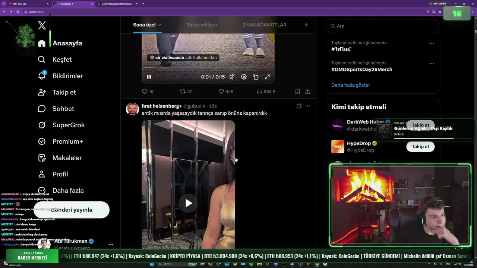Close the YouTube browser tab
Viewport: 477px width, 268px height.
coord(48,4)
